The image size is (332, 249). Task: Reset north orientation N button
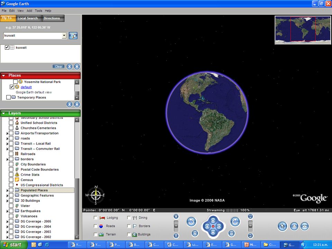tap(195, 233)
